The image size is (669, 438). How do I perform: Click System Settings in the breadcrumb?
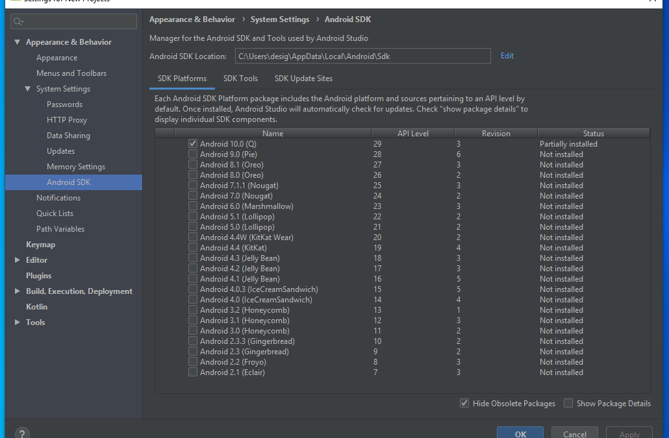[x=280, y=19]
